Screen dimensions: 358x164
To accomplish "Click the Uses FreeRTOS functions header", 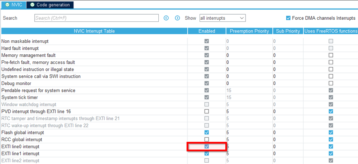I will [331, 31].
